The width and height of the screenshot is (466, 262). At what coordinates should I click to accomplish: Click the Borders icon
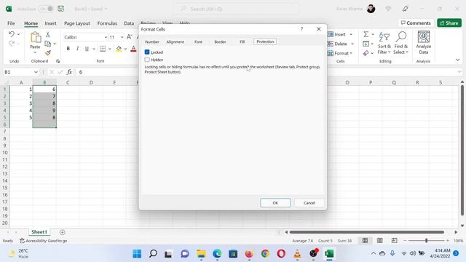click(x=103, y=49)
